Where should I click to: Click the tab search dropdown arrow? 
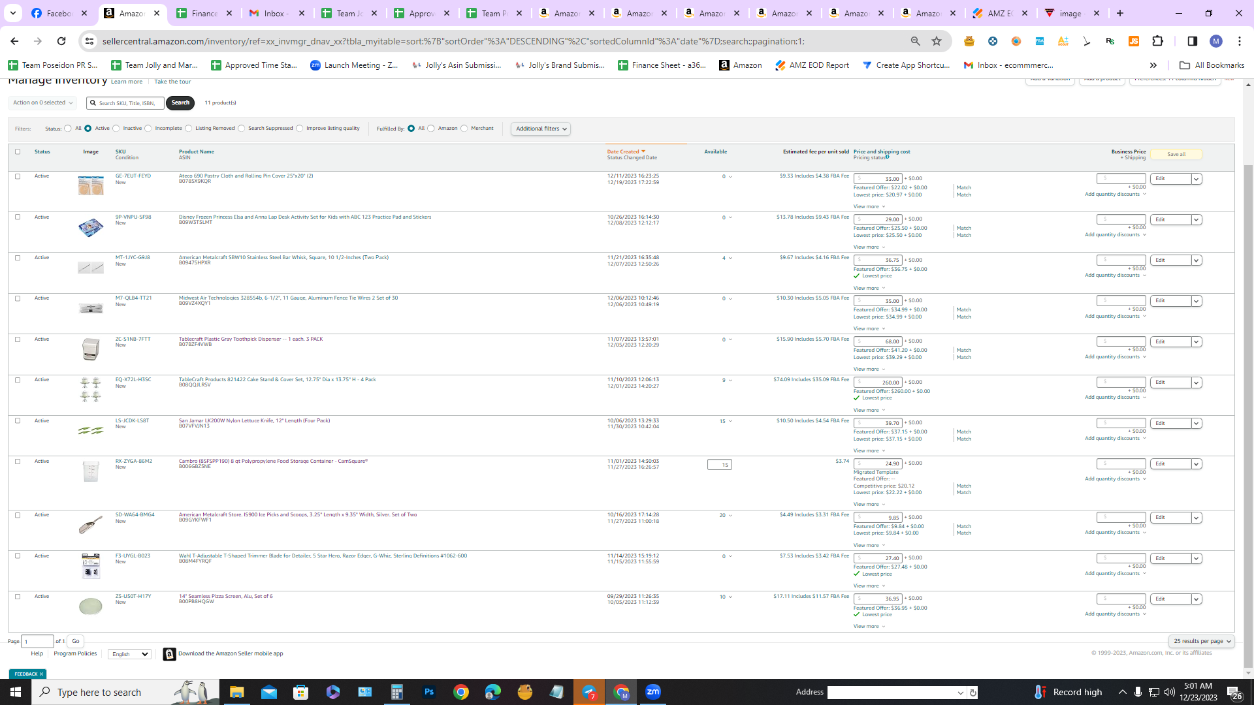coord(12,13)
